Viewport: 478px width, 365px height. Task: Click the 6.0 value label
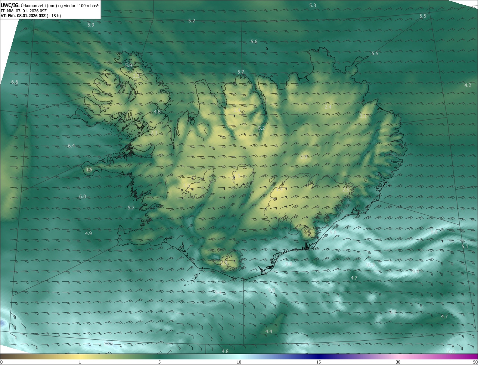(x=83, y=197)
